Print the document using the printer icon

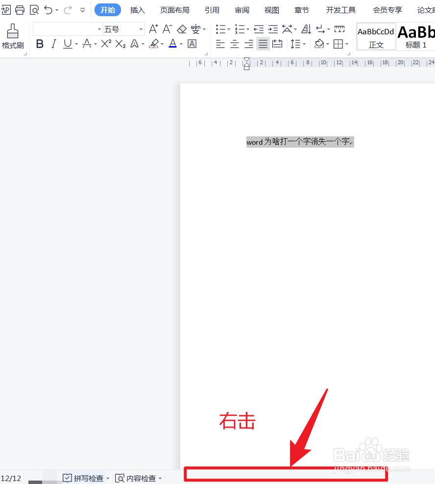click(x=20, y=9)
